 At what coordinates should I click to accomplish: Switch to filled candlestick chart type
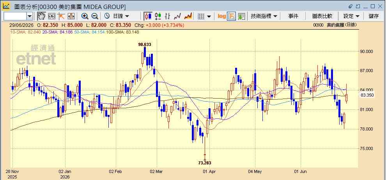[148, 16]
